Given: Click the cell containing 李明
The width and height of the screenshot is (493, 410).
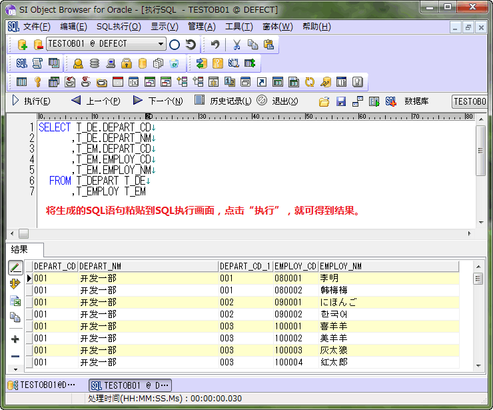Looking at the screenshot, I should (x=388, y=278).
